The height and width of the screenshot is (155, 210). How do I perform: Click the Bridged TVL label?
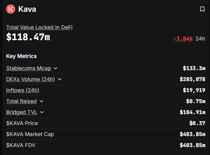pos(22,112)
